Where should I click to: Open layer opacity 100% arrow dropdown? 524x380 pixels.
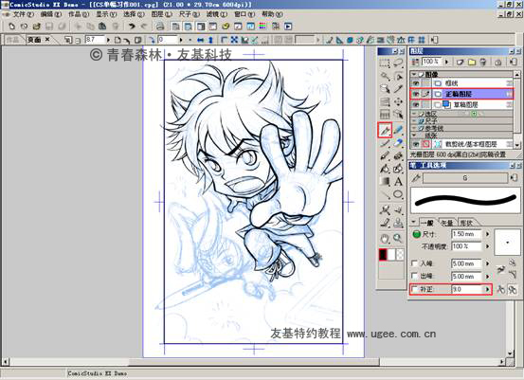(447, 62)
